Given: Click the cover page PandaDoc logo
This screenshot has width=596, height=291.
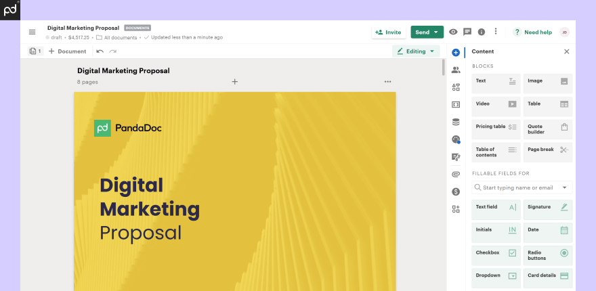Looking at the screenshot, I should click(x=128, y=128).
